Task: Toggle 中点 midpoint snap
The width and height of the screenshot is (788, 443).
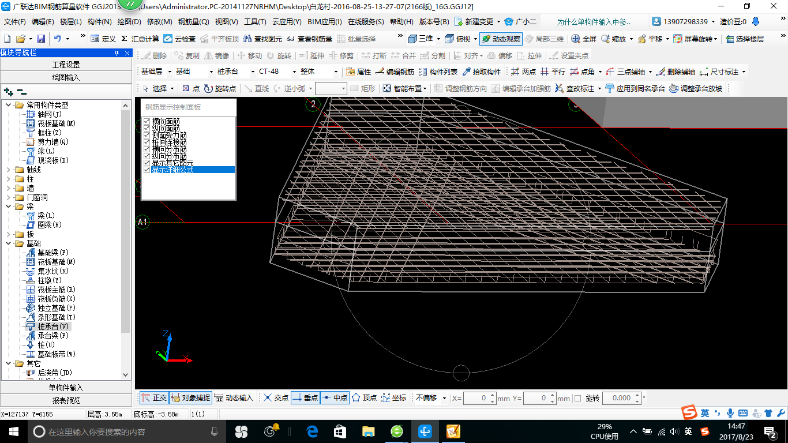Action: coord(335,398)
